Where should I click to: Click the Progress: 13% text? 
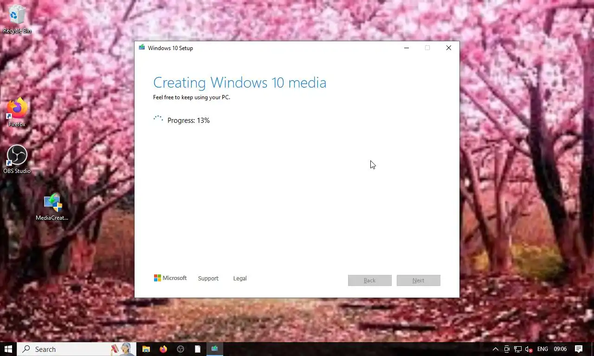click(188, 121)
